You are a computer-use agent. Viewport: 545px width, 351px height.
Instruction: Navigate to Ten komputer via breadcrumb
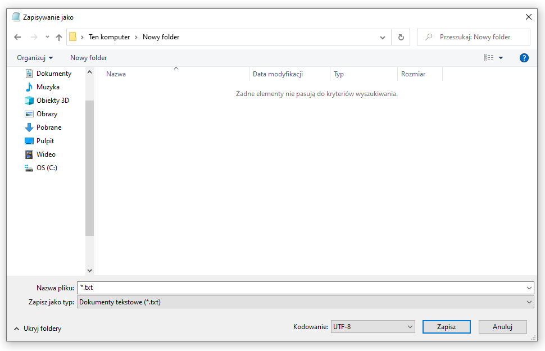tap(110, 37)
